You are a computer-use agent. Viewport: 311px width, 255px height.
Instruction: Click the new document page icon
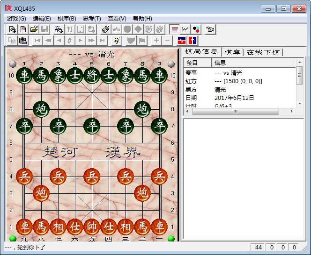(x=23, y=29)
